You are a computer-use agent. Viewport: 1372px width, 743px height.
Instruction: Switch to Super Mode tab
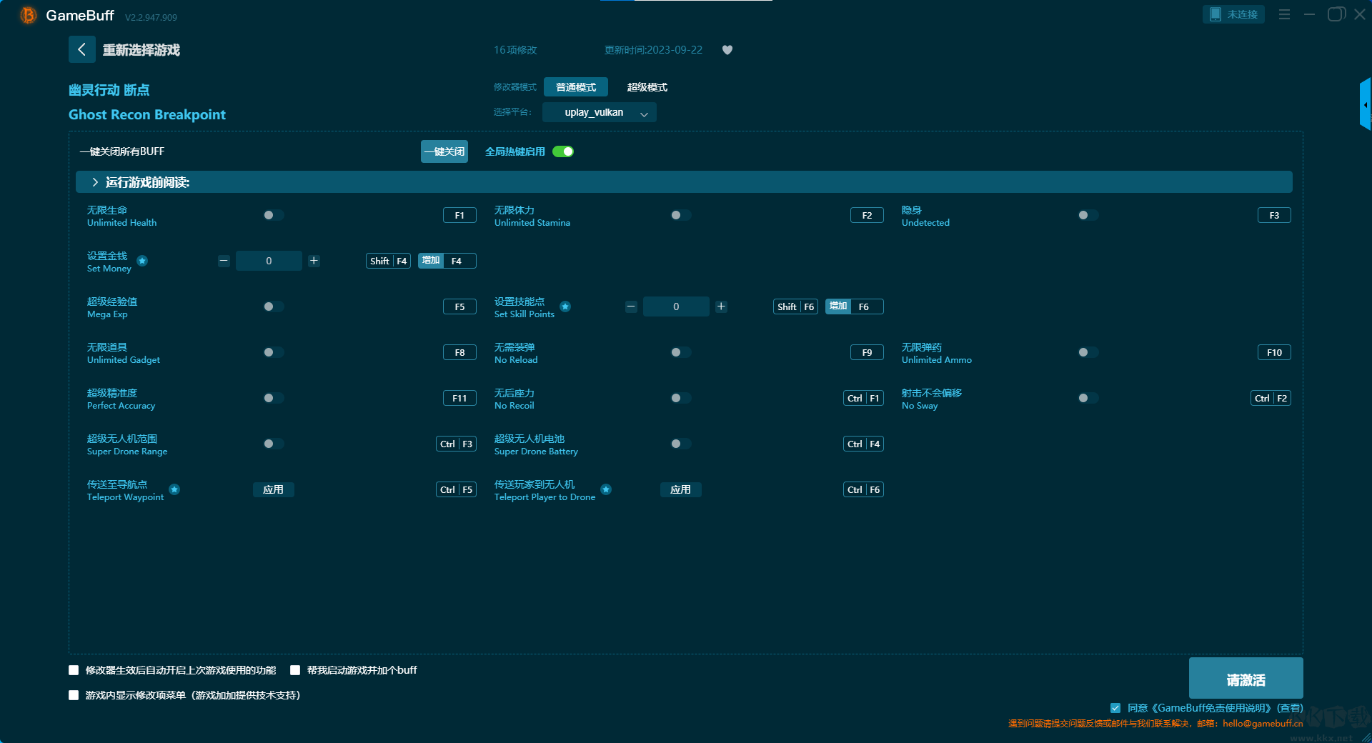(x=647, y=87)
